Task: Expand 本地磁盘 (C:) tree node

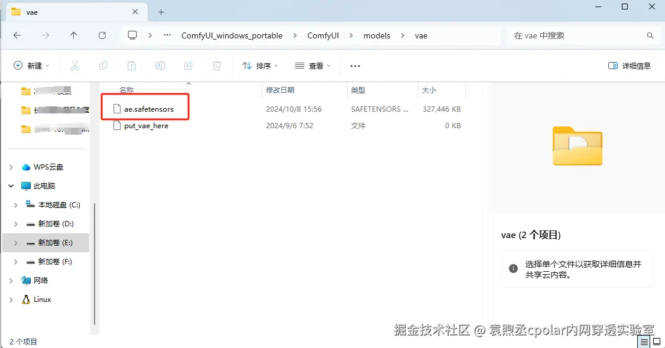Action: coord(16,205)
